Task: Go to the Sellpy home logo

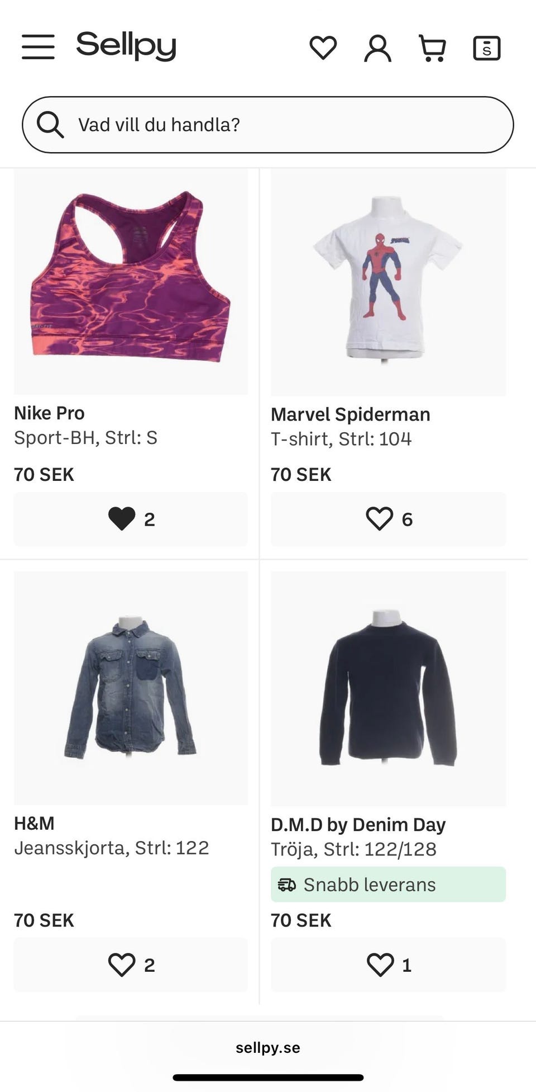Action: (126, 46)
